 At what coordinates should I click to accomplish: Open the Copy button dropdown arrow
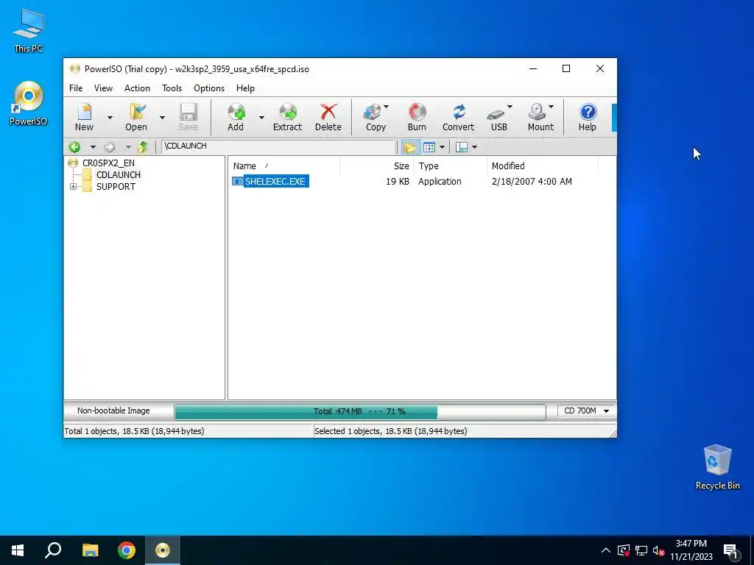[x=386, y=107]
